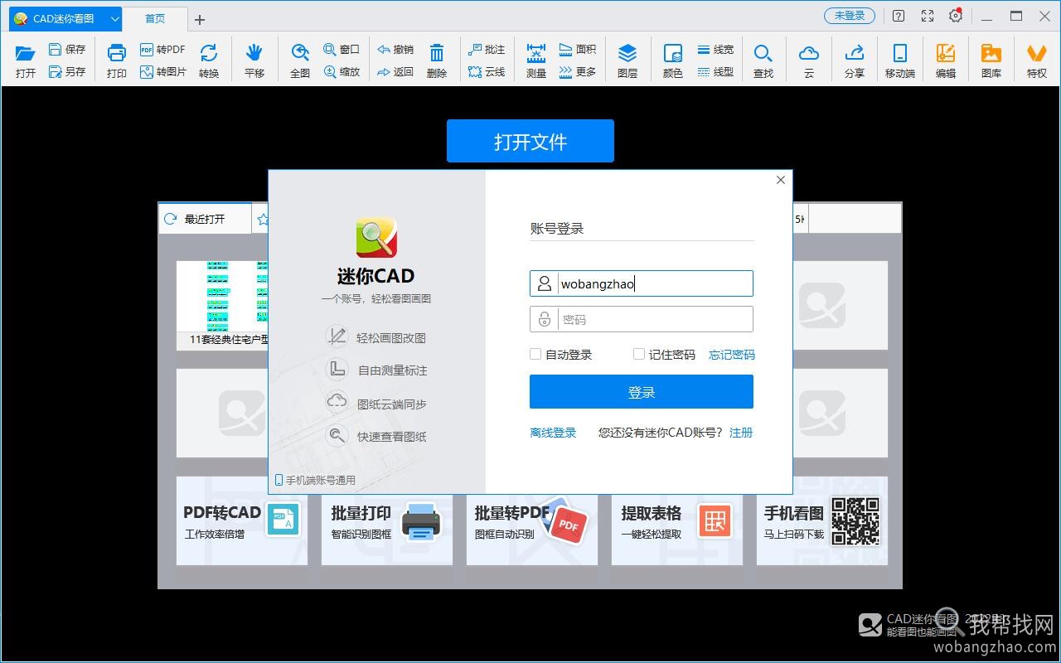
Task: Activate the 平移 pan hand tool
Action: [254, 53]
